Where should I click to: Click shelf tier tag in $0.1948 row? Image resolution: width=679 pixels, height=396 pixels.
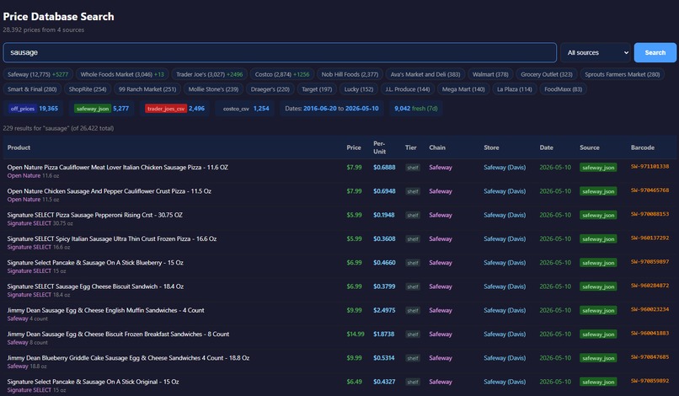pyautogui.click(x=413, y=216)
